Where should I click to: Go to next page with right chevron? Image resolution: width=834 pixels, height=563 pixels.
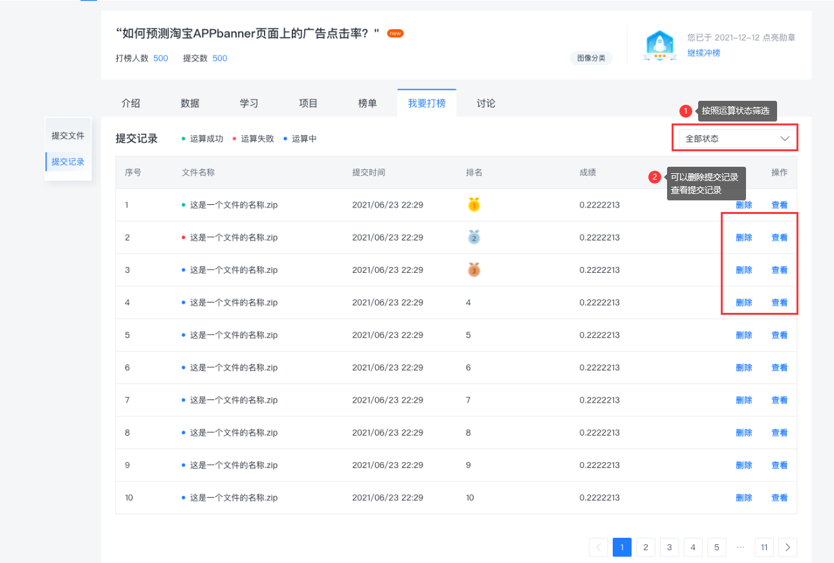(787, 547)
